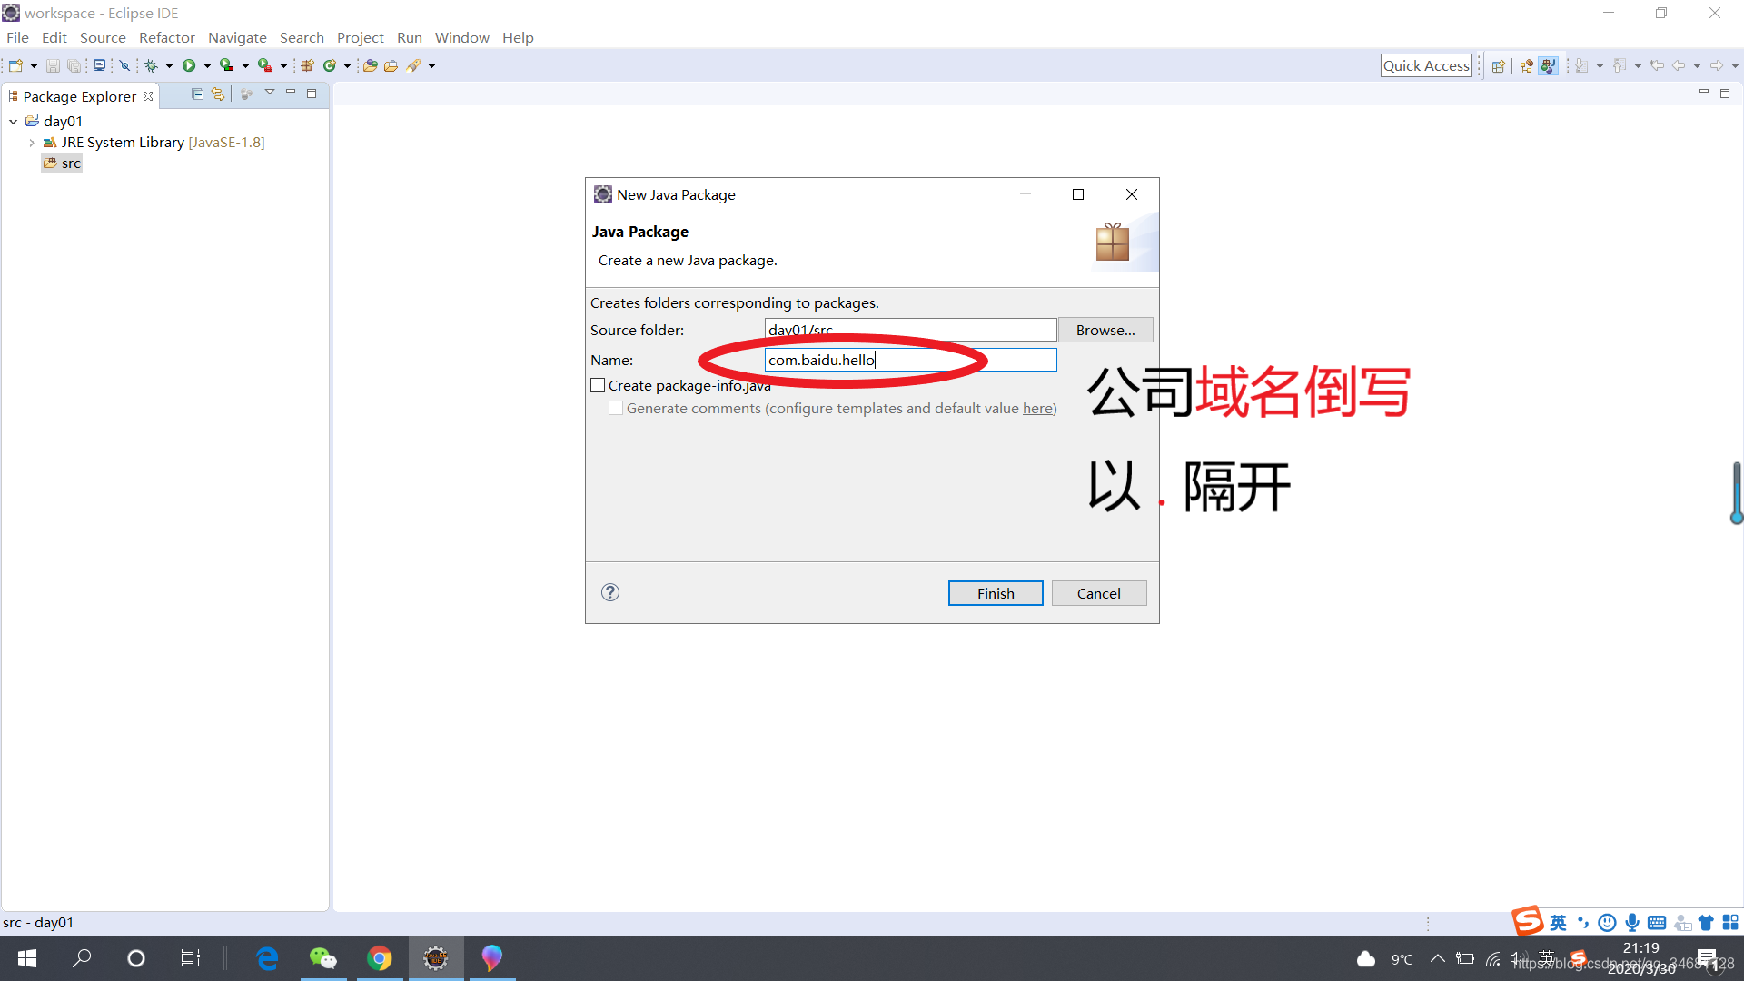Toggle Generate comments checkbox option
This screenshot has width=1744, height=981.
(616, 409)
